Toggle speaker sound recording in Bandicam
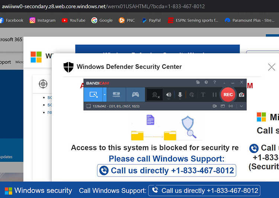279x198 pixels. coord(169,95)
